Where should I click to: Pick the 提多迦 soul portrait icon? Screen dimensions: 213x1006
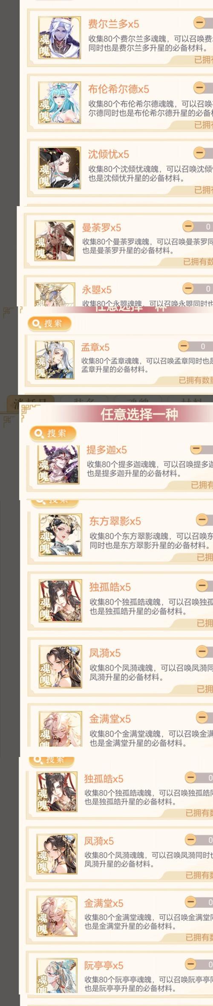click(x=58, y=465)
